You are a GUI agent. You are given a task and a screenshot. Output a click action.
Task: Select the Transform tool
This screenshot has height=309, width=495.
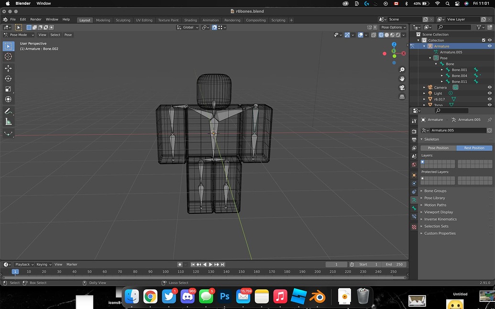point(8,99)
